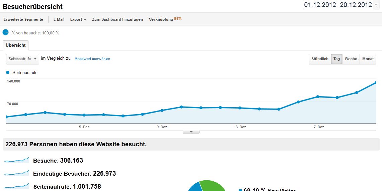The width and height of the screenshot is (382, 191).
Task: Select the Woche time granularity
Action: pos(351,59)
